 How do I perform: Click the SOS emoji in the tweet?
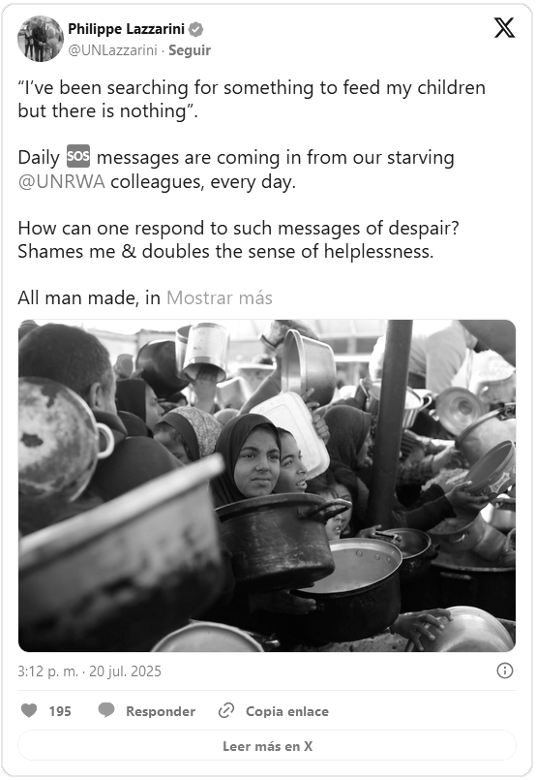coord(78,157)
